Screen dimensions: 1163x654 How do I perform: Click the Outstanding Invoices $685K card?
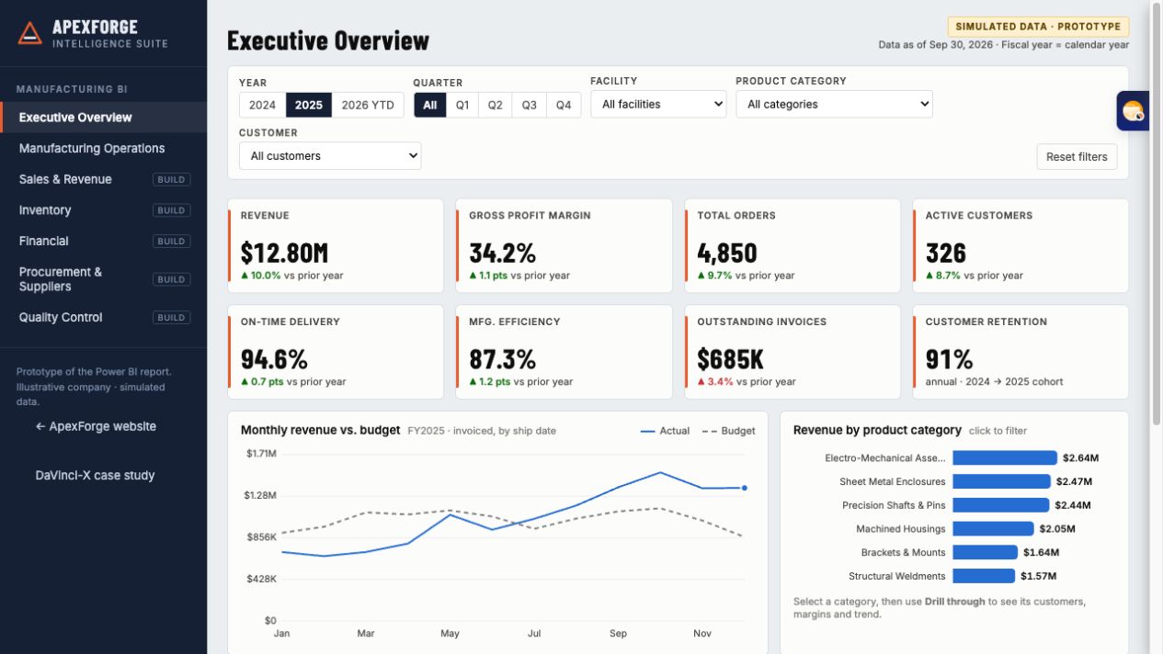click(792, 353)
